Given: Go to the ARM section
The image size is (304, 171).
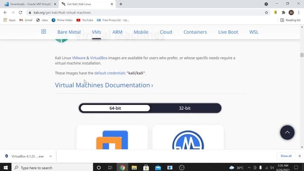Looking at the screenshot, I should pyautogui.click(x=117, y=32).
